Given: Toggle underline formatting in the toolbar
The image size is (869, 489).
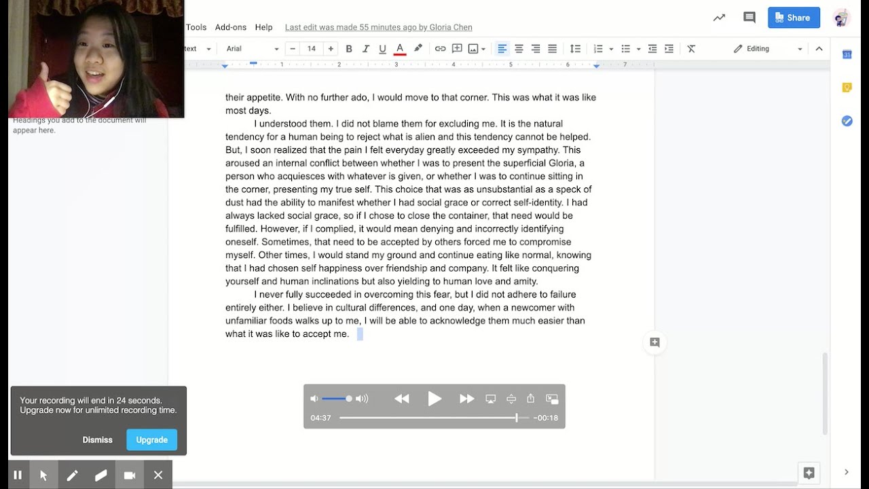Looking at the screenshot, I should tap(382, 49).
